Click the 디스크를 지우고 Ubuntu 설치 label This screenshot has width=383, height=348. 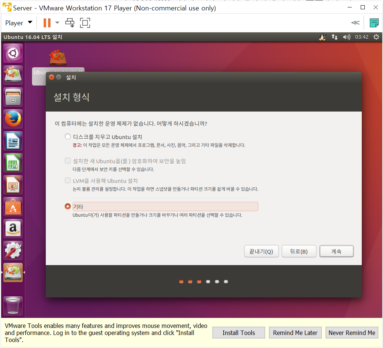pyautogui.click(x=108, y=137)
